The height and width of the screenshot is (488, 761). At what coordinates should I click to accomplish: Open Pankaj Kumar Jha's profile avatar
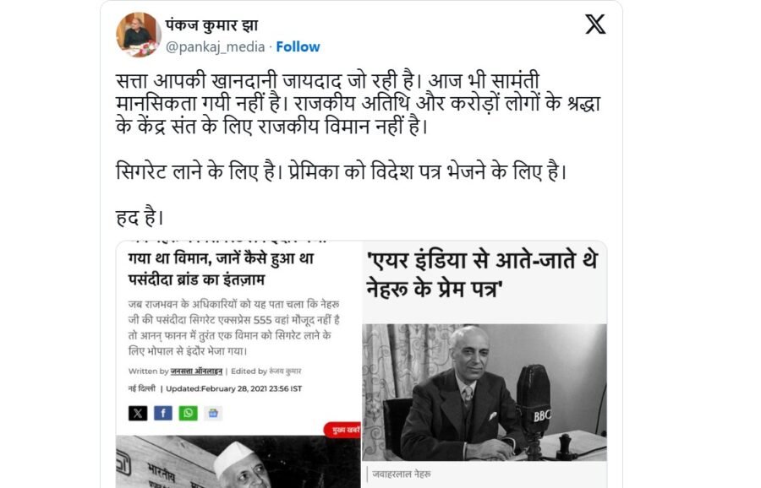[139, 35]
